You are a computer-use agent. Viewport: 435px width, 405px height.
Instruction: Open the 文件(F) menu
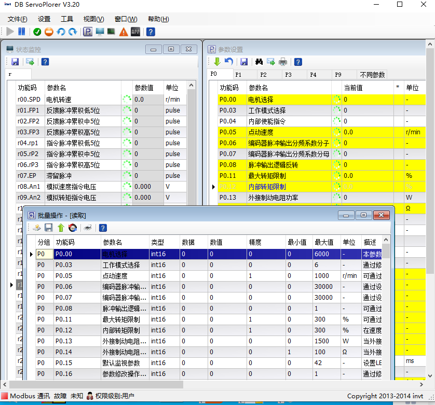tap(18, 19)
